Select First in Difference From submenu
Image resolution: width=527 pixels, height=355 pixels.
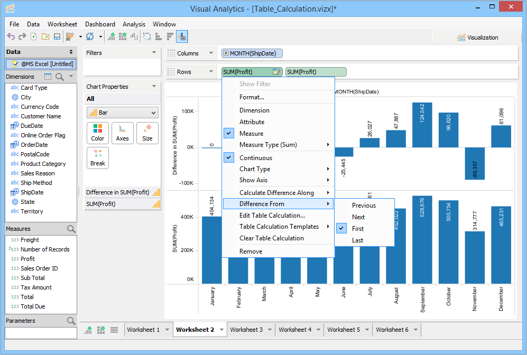[358, 228]
